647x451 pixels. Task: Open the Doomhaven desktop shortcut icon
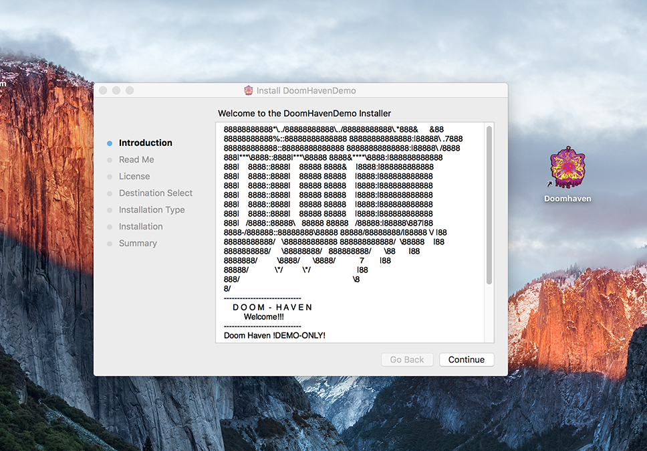pos(567,167)
